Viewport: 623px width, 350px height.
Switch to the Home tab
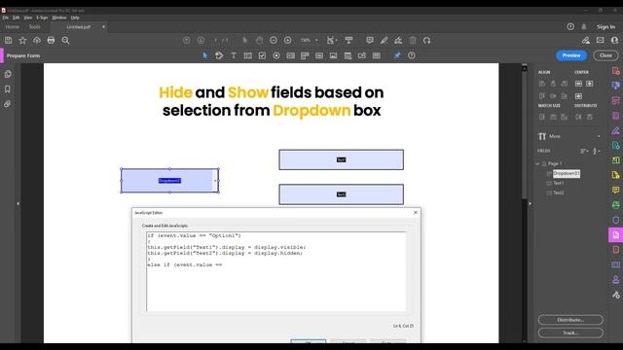point(13,27)
